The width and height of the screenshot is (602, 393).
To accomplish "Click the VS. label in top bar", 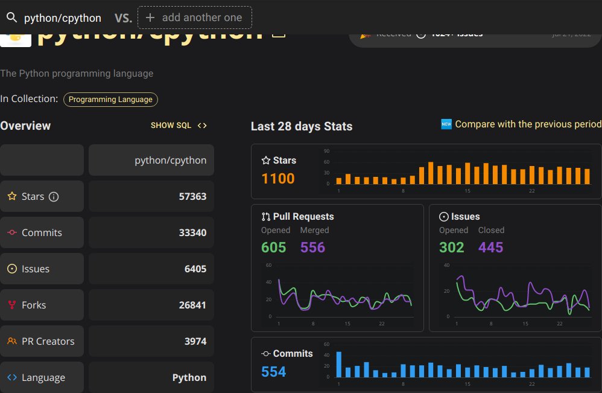I will point(123,18).
